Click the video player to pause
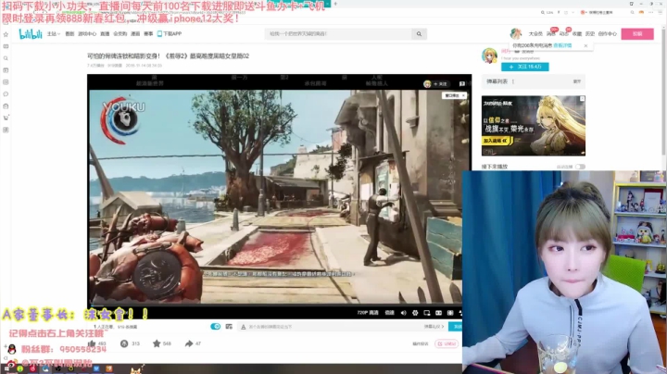The width and height of the screenshot is (667, 374). [279, 195]
